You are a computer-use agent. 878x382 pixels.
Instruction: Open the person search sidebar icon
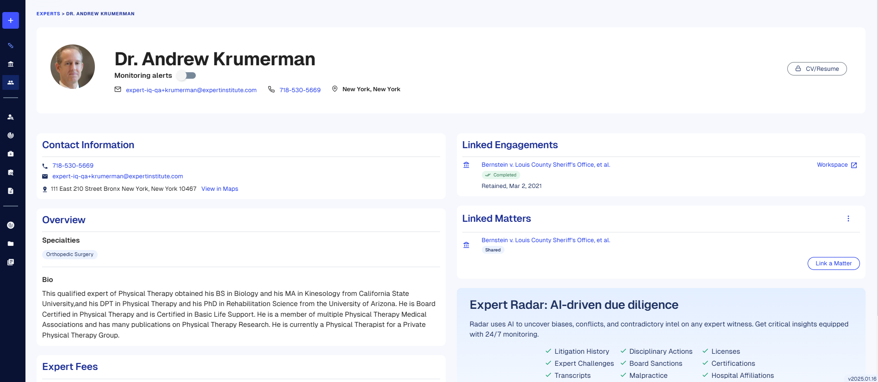pyautogui.click(x=11, y=117)
